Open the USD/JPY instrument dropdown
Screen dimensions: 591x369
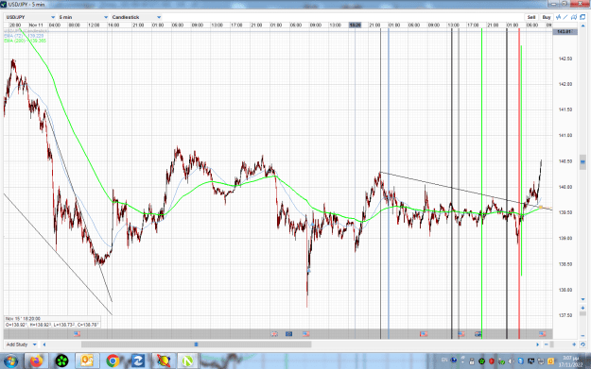(x=30, y=17)
